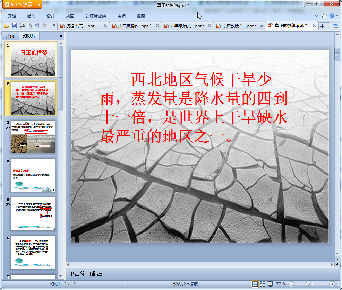This screenshot has width=342, height=290.
Task: Click the print icon in toolbar
Action: [22, 26]
